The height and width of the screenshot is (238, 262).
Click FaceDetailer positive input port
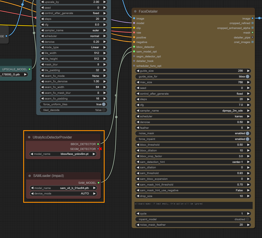tap(134, 38)
